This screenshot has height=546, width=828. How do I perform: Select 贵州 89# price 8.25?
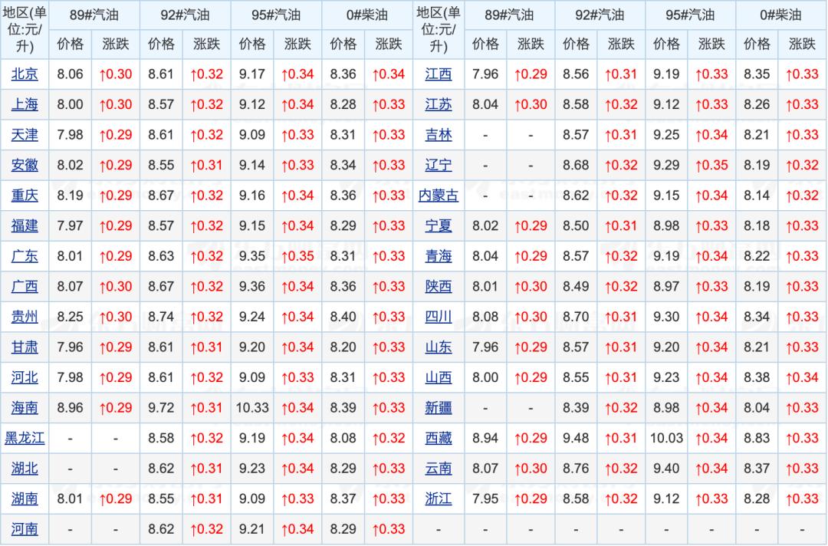pyautogui.click(x=71, y=317)
